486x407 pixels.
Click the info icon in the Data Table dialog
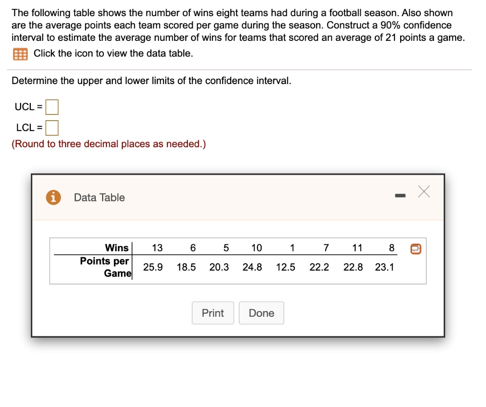52,197
